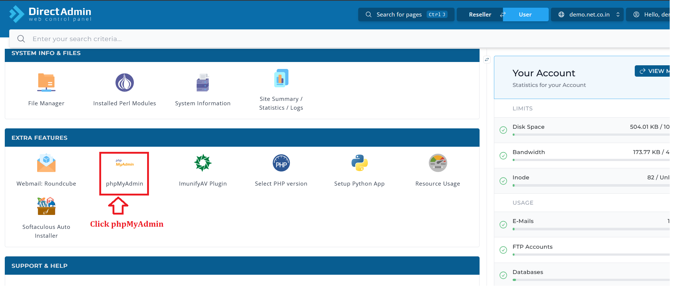
Task: Switch to Reseller access level
Action: pyautogui.click(x=480, y=15)
